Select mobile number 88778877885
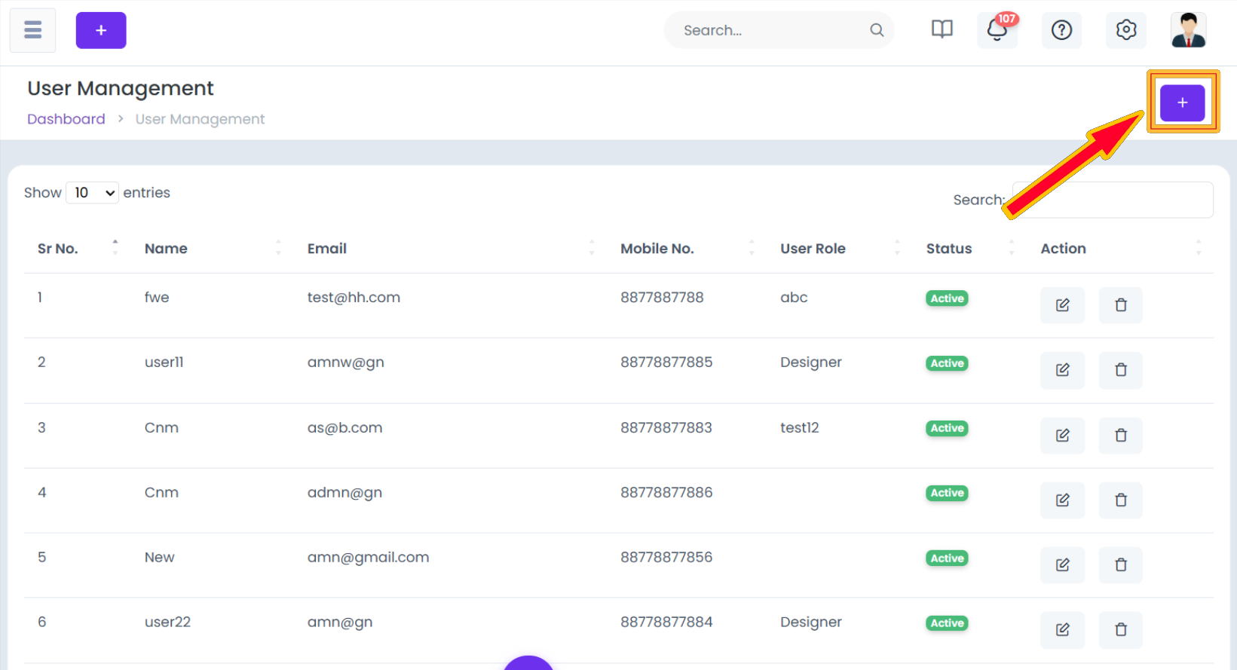Image resolution: width=1237 pixels, height=670 pixels. (x=666, y=363)
